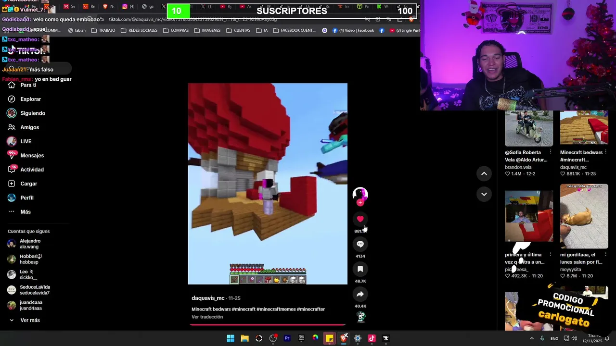Open COMPRAS bookmarks folder
The height and width of the screenshot is (346, 616).
tap(176, 30)
